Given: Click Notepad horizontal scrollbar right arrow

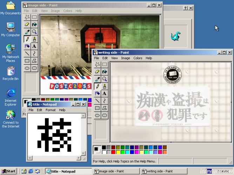Looking at the screenshot, I should tap(79, 158).
